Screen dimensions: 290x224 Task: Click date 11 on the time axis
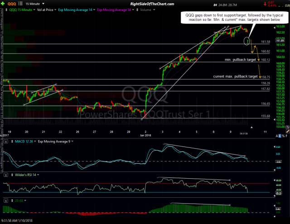coord(265,132)
